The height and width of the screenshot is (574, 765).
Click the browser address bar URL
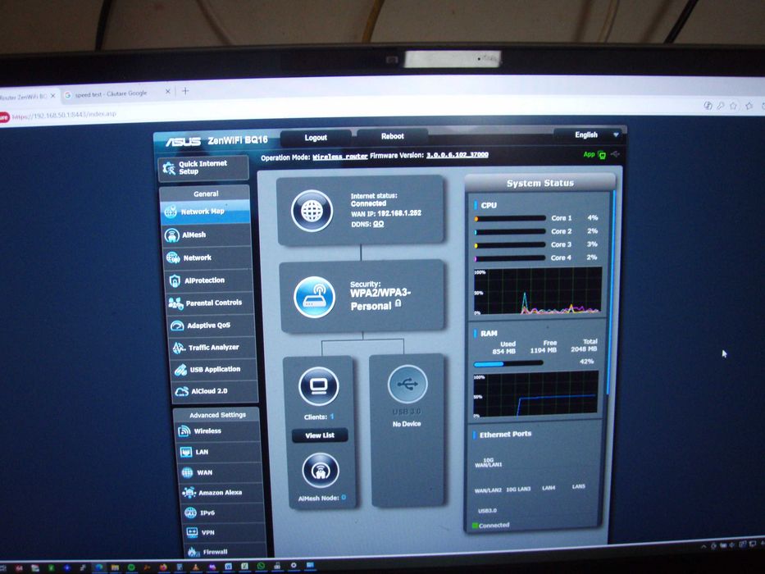(x=63, y=115)
